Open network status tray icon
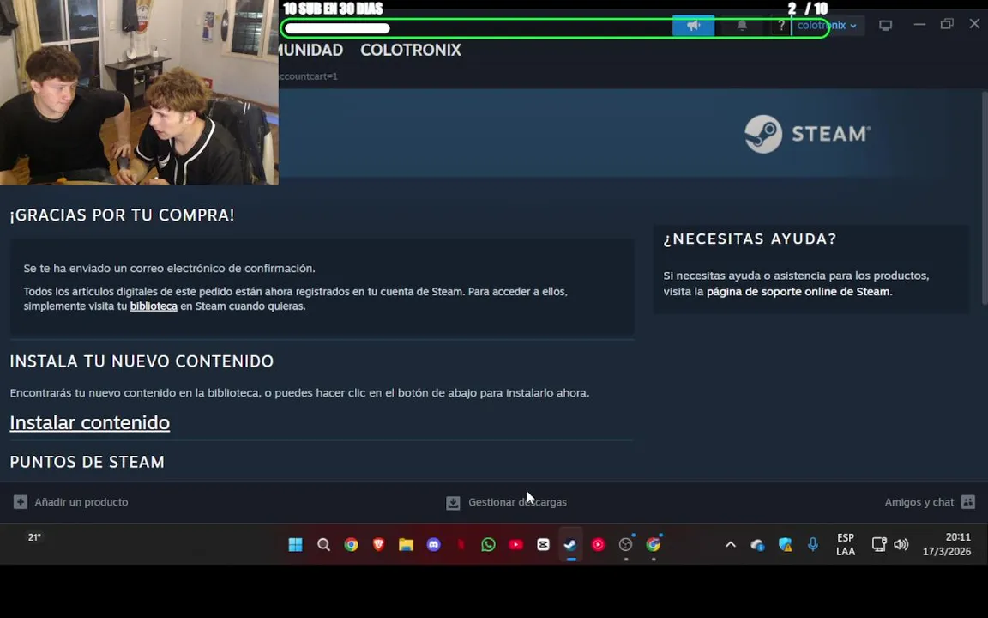This screenshot has width=988, height=618. (879, 545)
